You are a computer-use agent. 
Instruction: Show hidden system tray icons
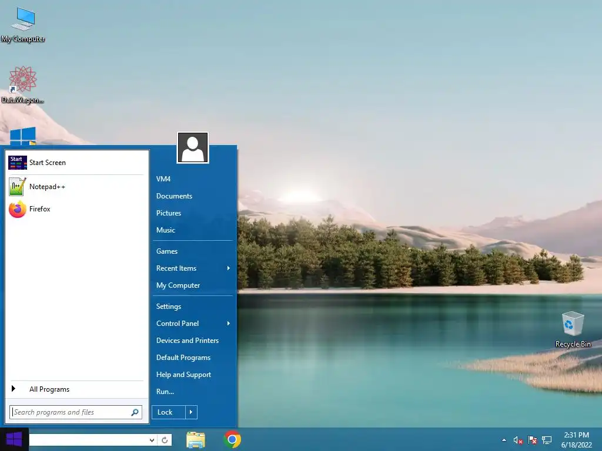(504, 440)
